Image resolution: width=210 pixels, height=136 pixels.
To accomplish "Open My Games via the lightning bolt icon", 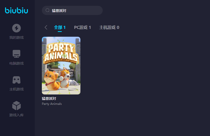I will [16, 28].
